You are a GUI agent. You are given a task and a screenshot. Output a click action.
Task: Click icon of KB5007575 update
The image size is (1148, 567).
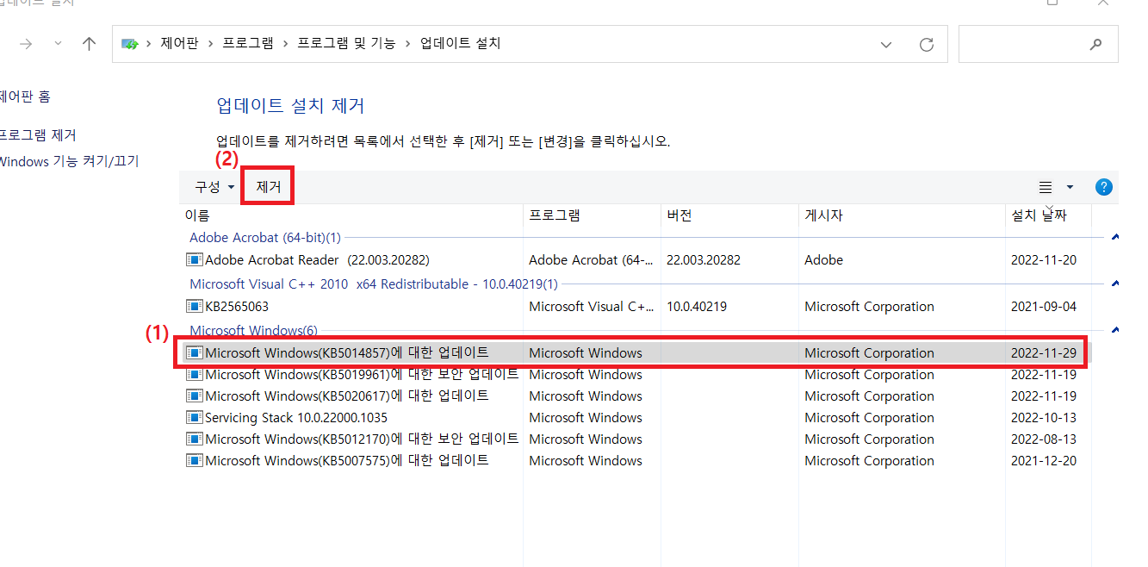point(194,461)
